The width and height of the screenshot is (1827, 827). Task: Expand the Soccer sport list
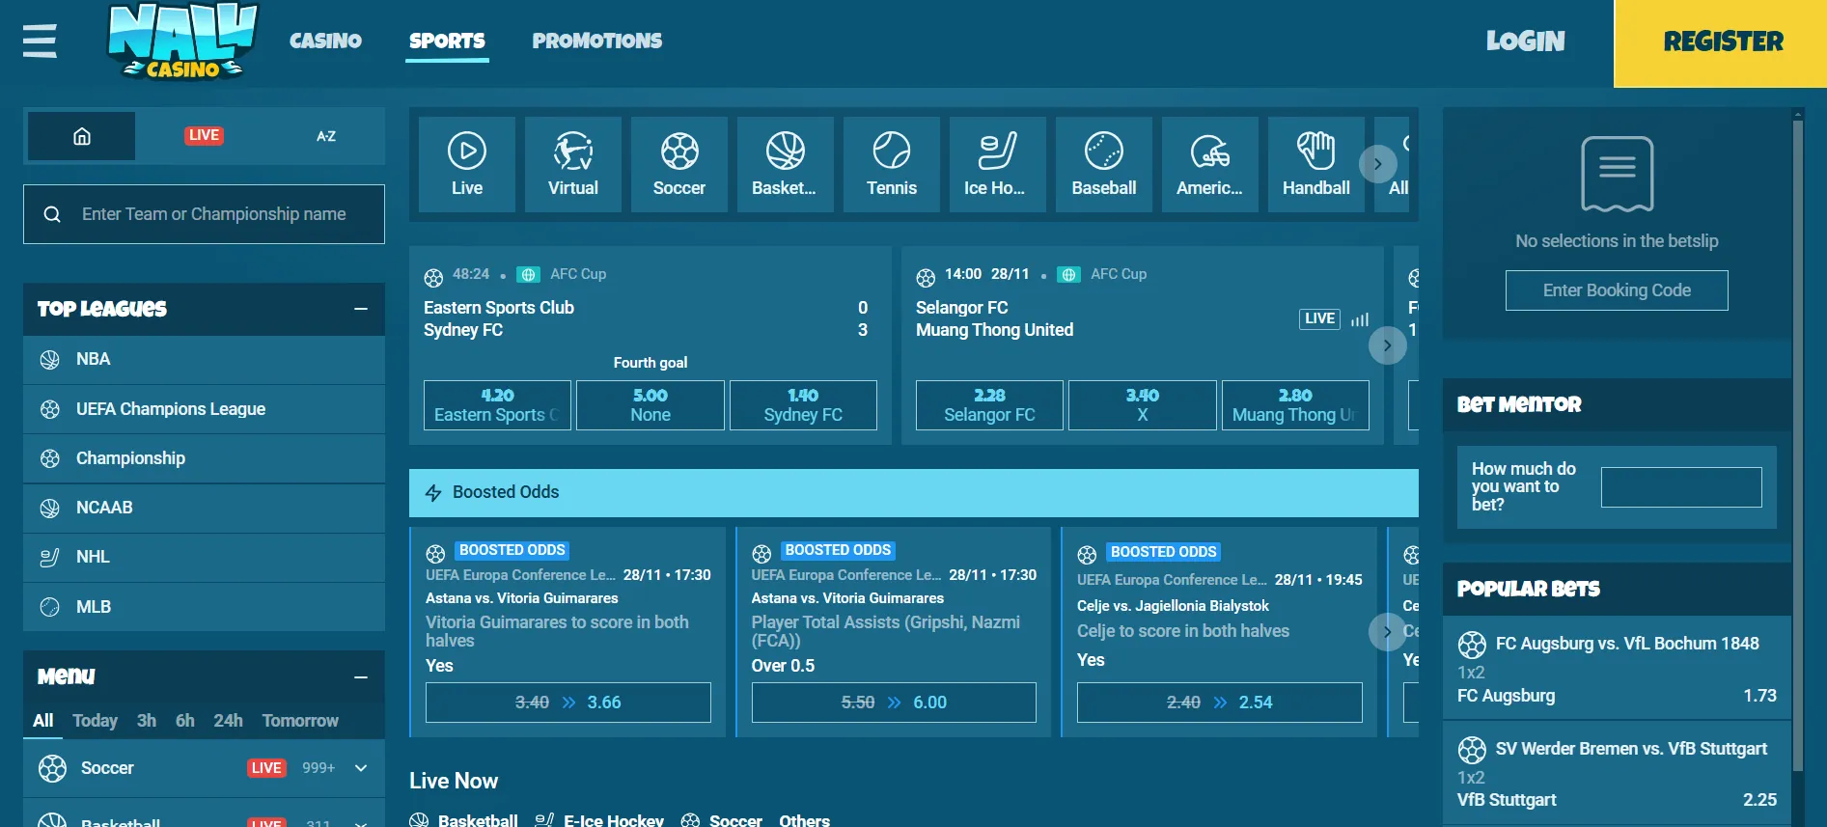[361, 768]
